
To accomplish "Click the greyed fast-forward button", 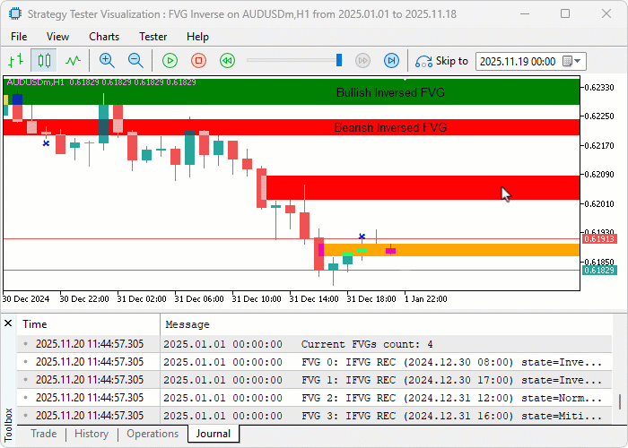I will (x=362, y=61).
